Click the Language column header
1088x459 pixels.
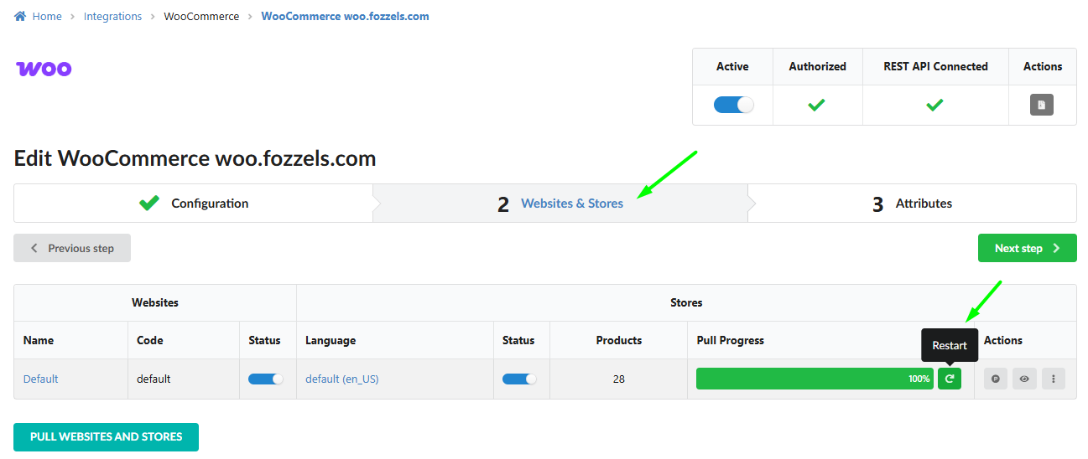point(331,340)
